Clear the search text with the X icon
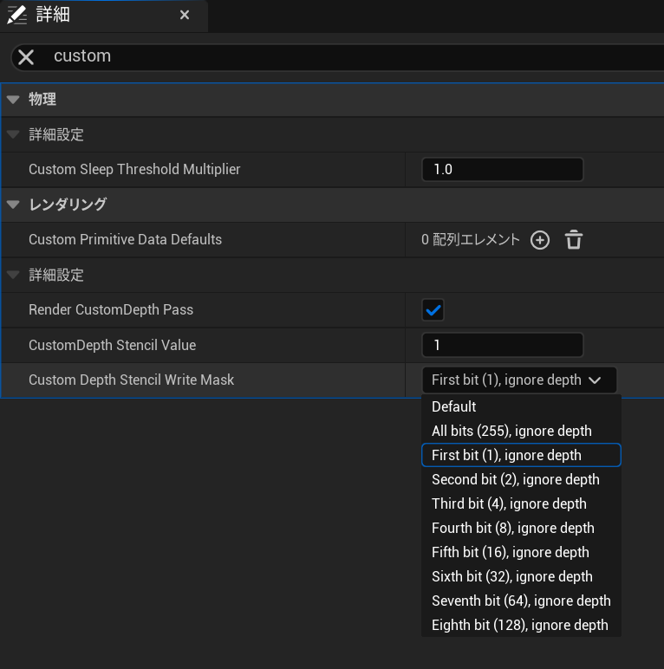 [x=26, y=56]
